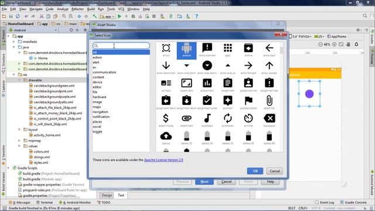Image resolution: width=375 pixels, height=211 pixels.
Task: Pick the backup cloud icon
Action: [166, 138]
